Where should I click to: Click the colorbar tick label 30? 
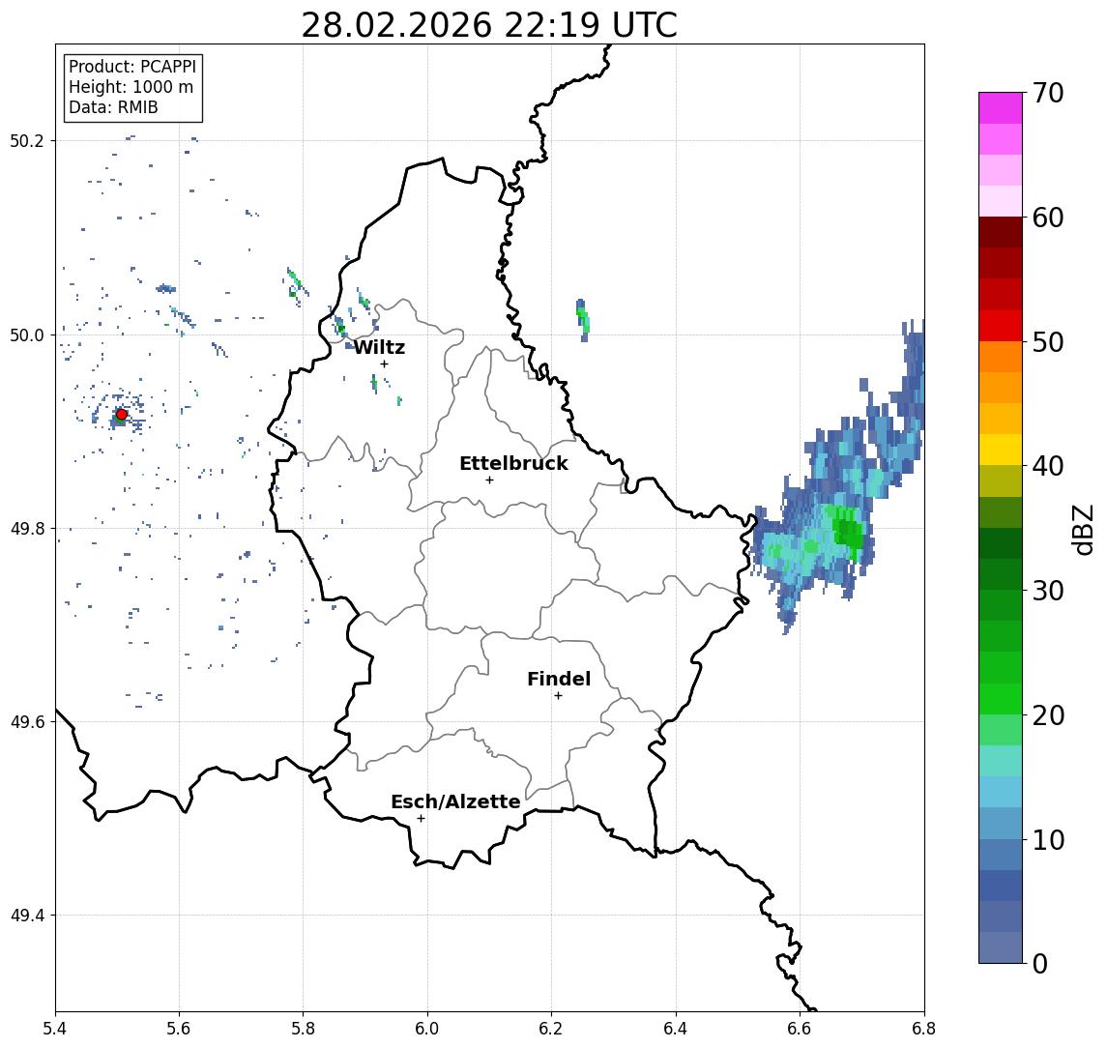[x=1048, y=591]
